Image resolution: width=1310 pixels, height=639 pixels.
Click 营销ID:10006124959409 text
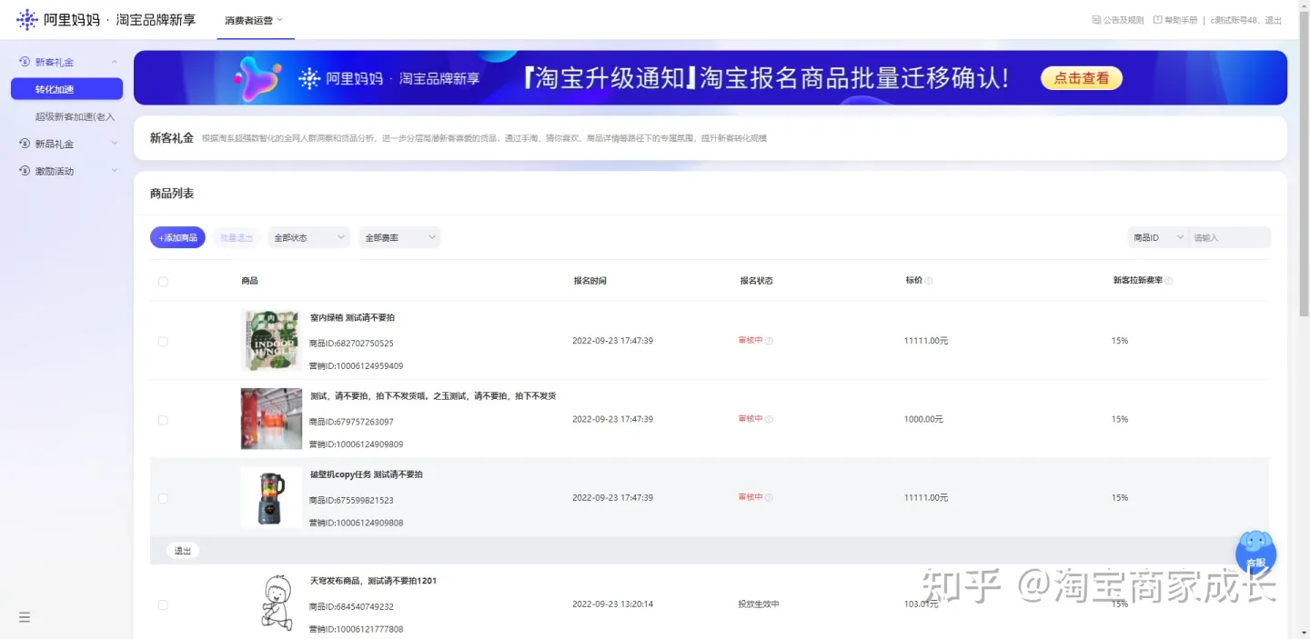(x=356, y=366)
